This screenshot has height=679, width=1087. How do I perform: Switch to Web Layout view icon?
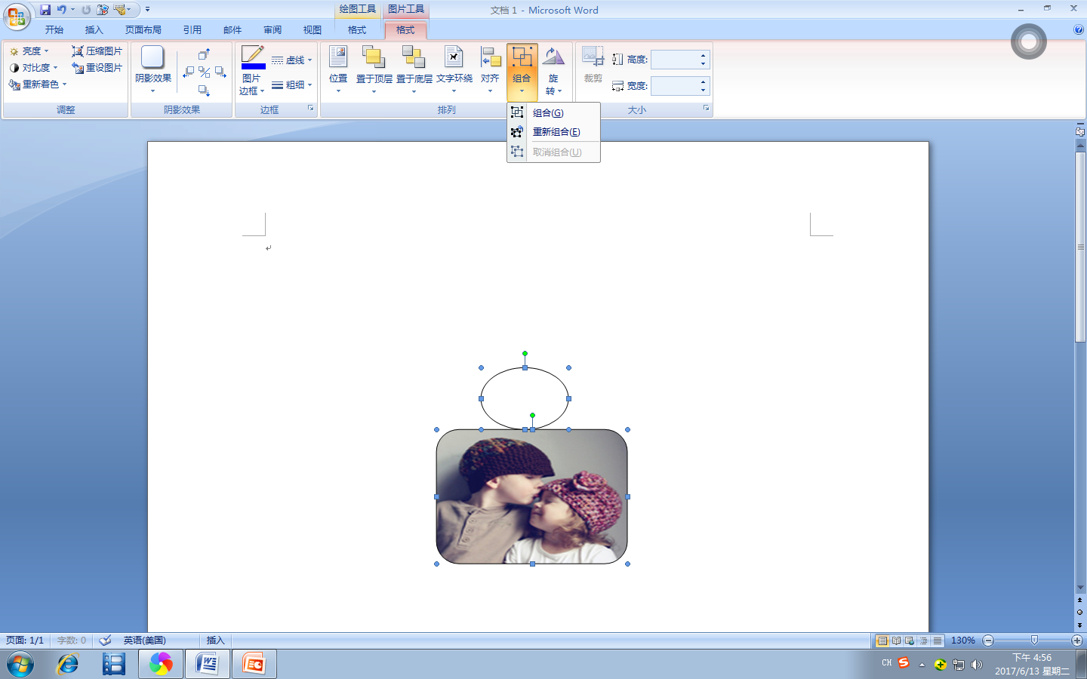(x=910, y=641)
